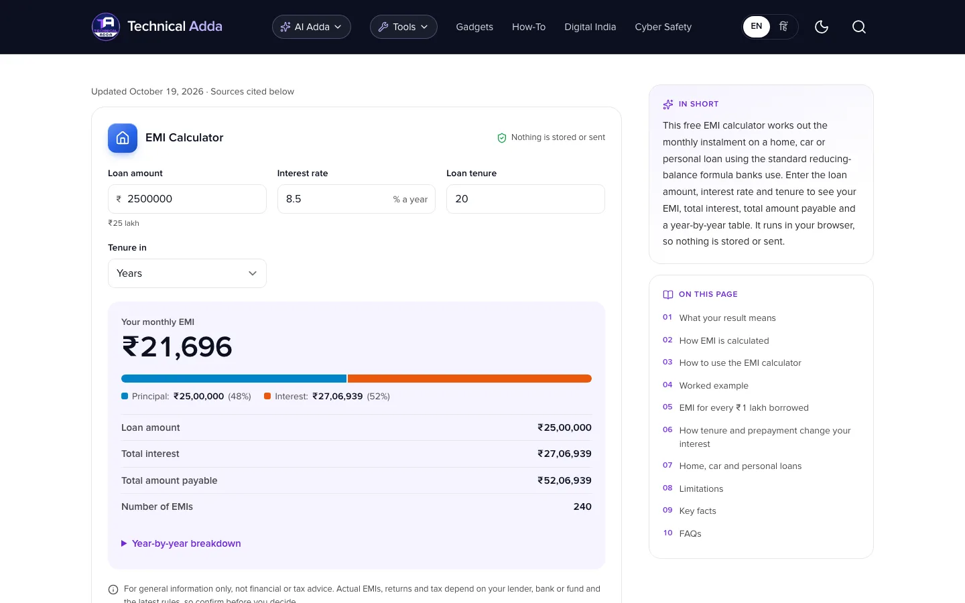Open search with magnifier icon
965x603 pixels.
coord(859,27)
